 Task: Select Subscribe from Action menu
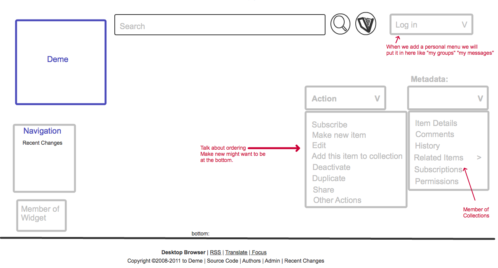click(329, 125)
